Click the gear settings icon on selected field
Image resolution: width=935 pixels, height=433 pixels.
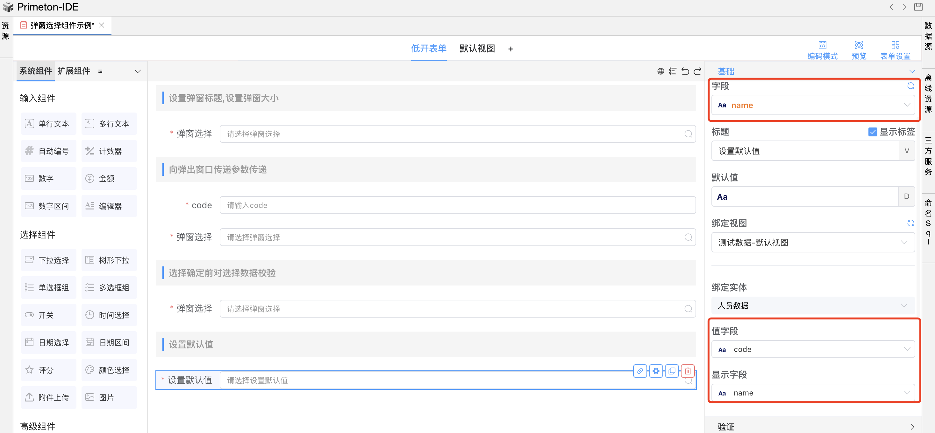[x=656, y=371]
